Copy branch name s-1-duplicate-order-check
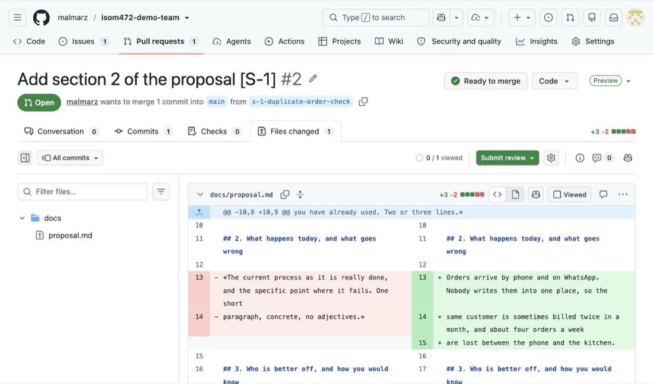The width and height of the screenshot is (653, 384). (x=363, y=101)
